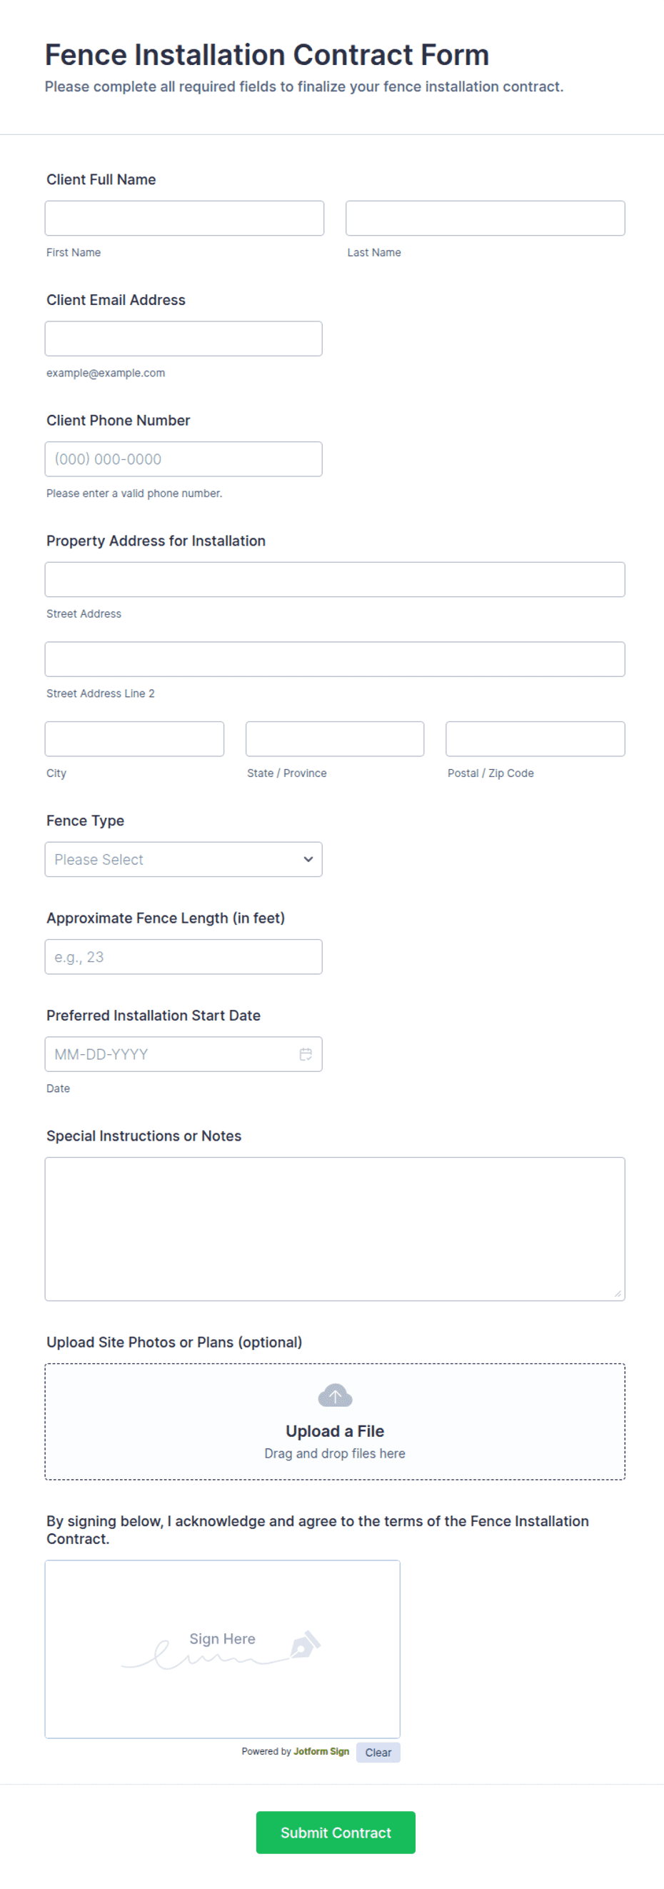
Task: Focus the State / Province field
Action: [x=335, y=739]
